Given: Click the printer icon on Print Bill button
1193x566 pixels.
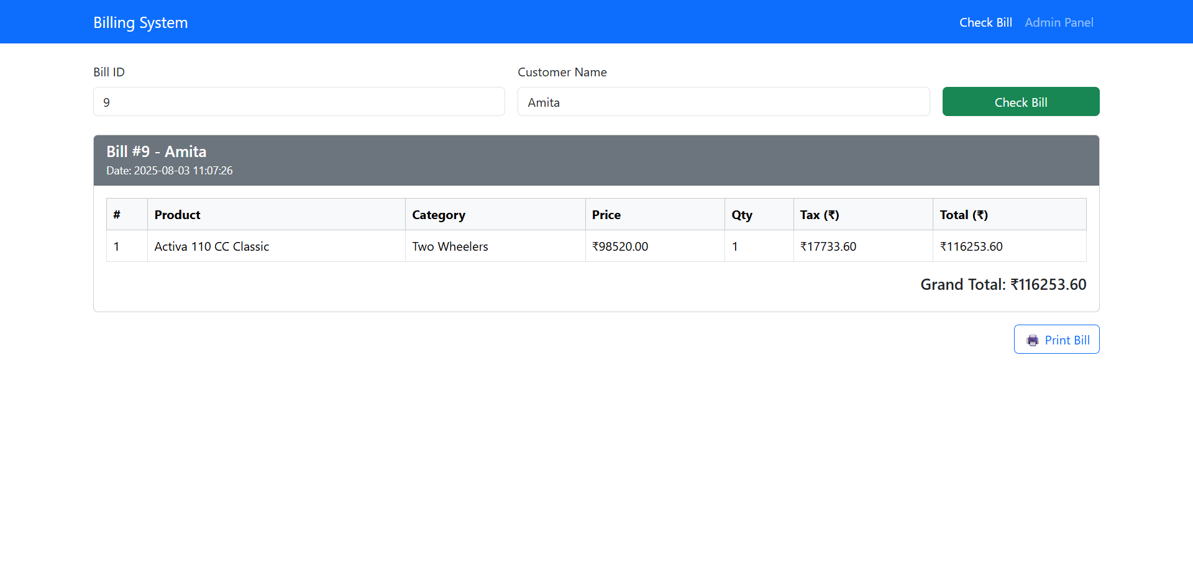Looking at the screenshot, I should [1033, 340].
